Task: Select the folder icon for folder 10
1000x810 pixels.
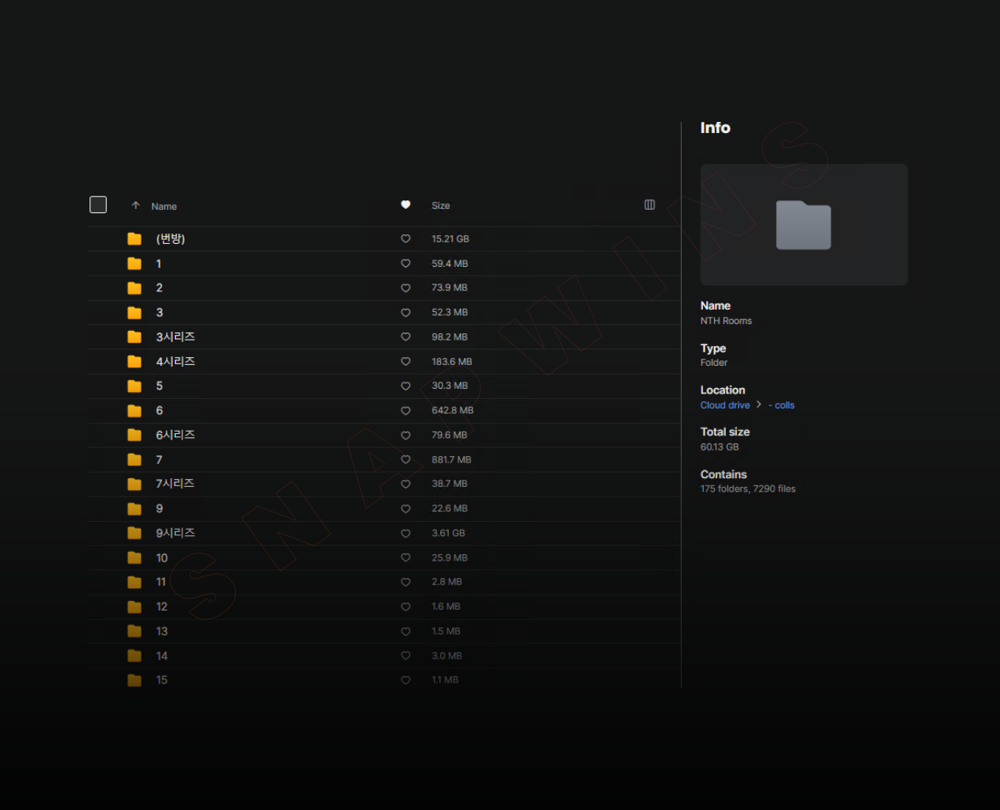Action: [x=135, y=558]
